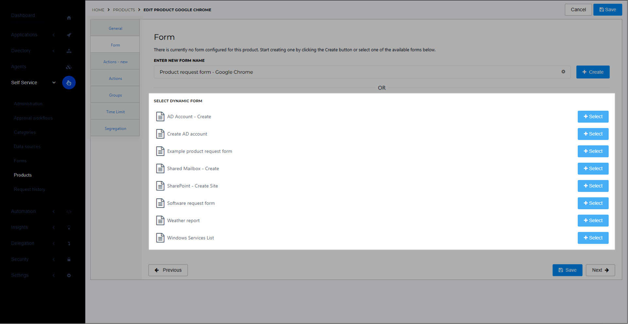The width and height of the screenshot is (628, 324).
Task: Click the Create button
Action: (x=593, y=72)
